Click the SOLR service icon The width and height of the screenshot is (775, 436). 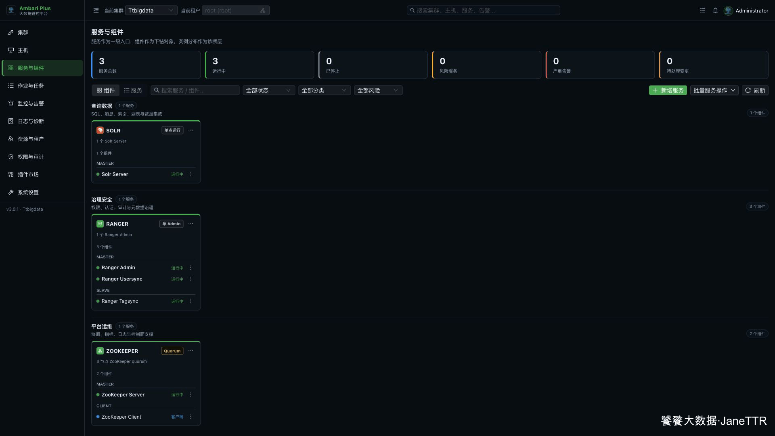tap(100, 130)
